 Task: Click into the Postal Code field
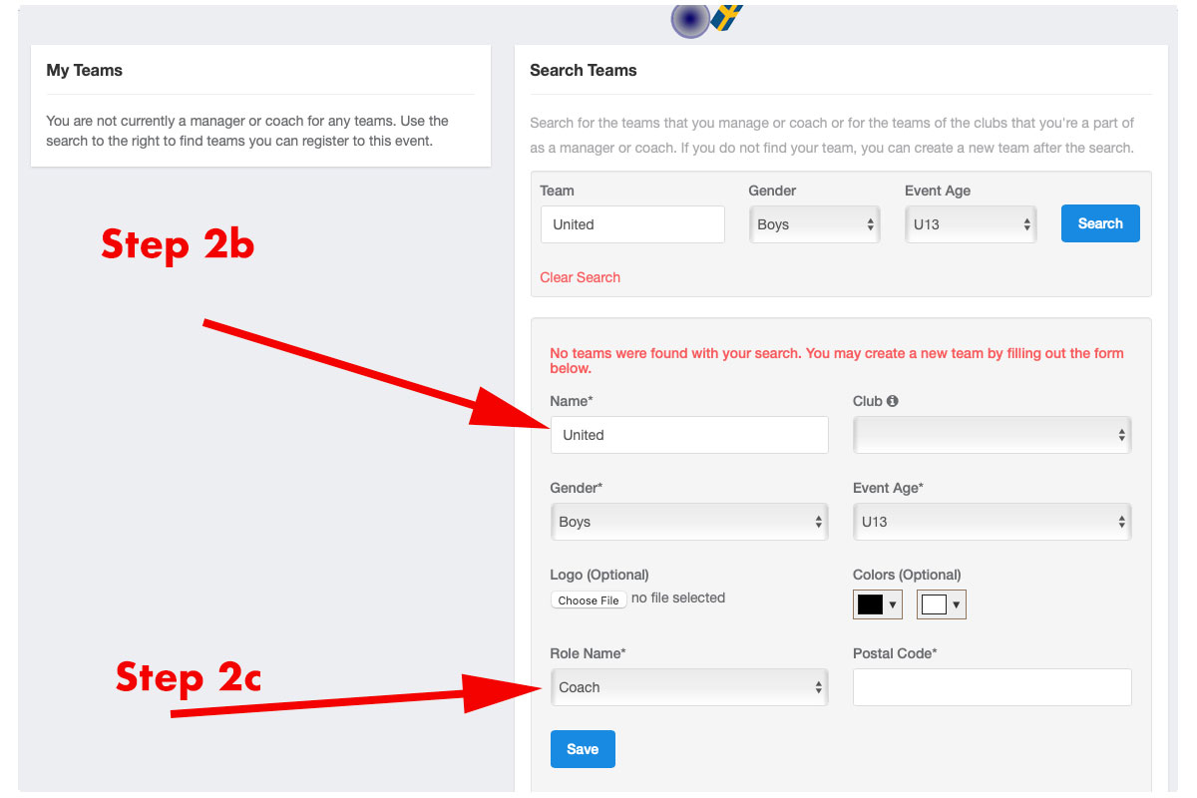click(x=992, y=687)
